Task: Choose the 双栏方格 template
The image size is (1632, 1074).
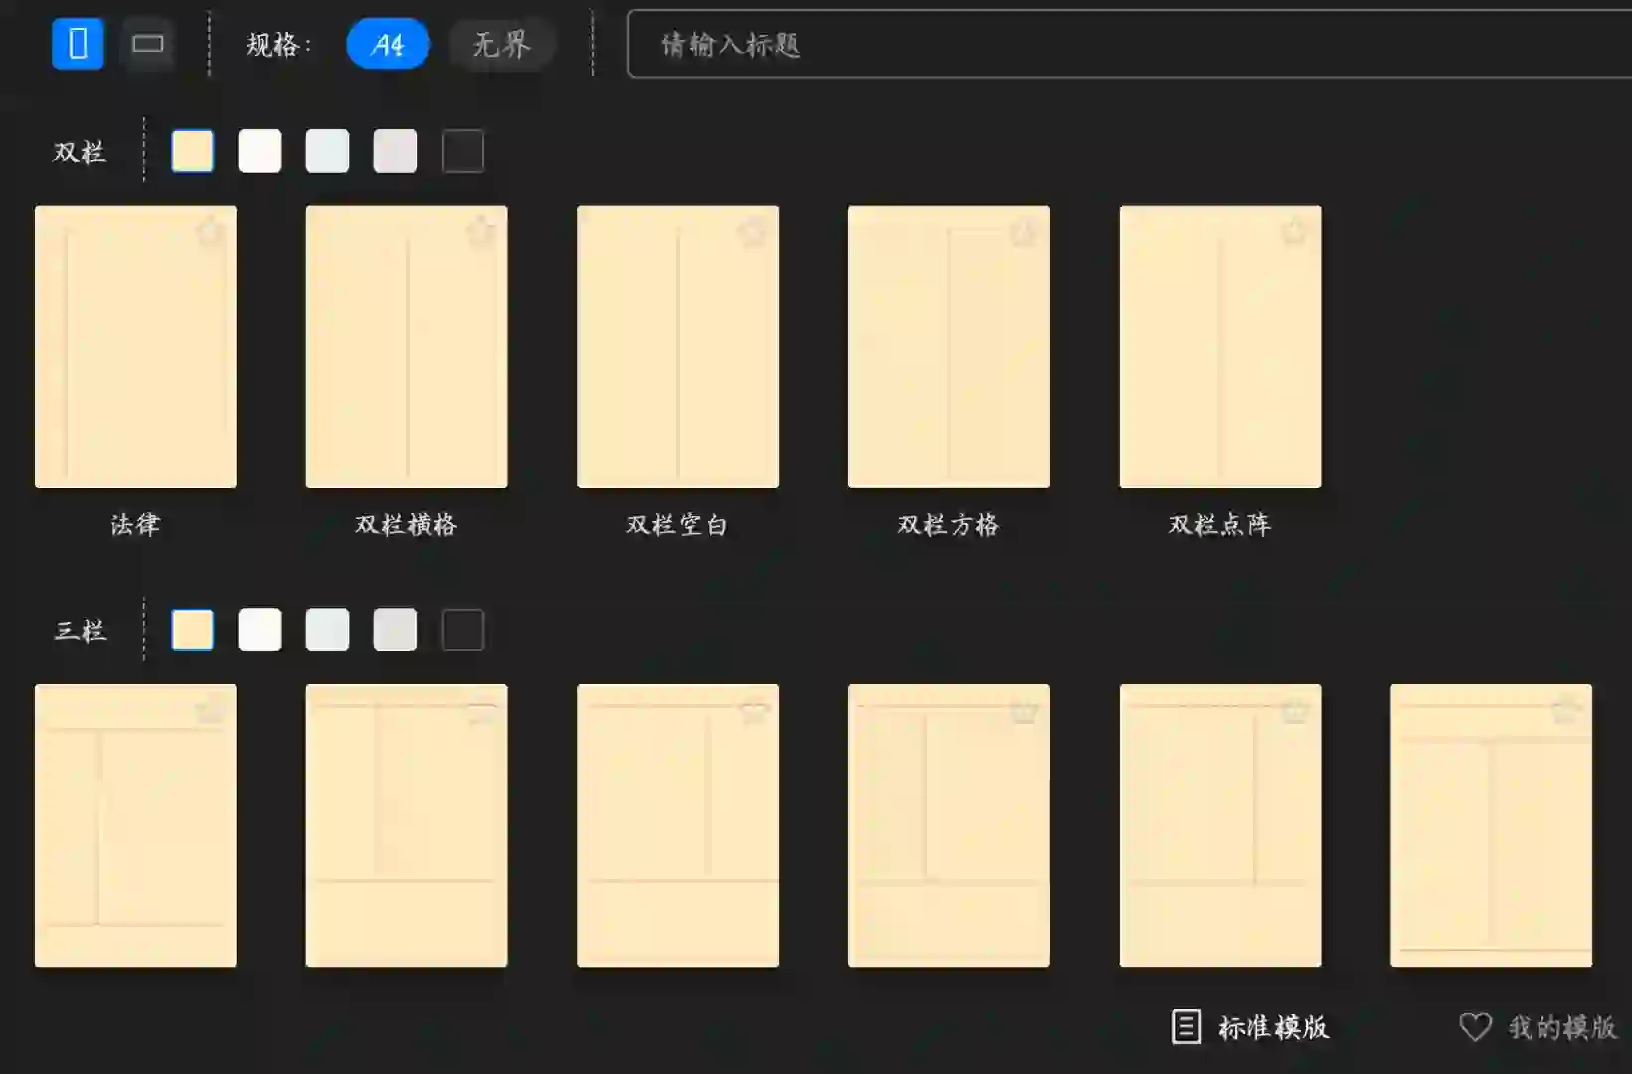Action: pos(948,346)
